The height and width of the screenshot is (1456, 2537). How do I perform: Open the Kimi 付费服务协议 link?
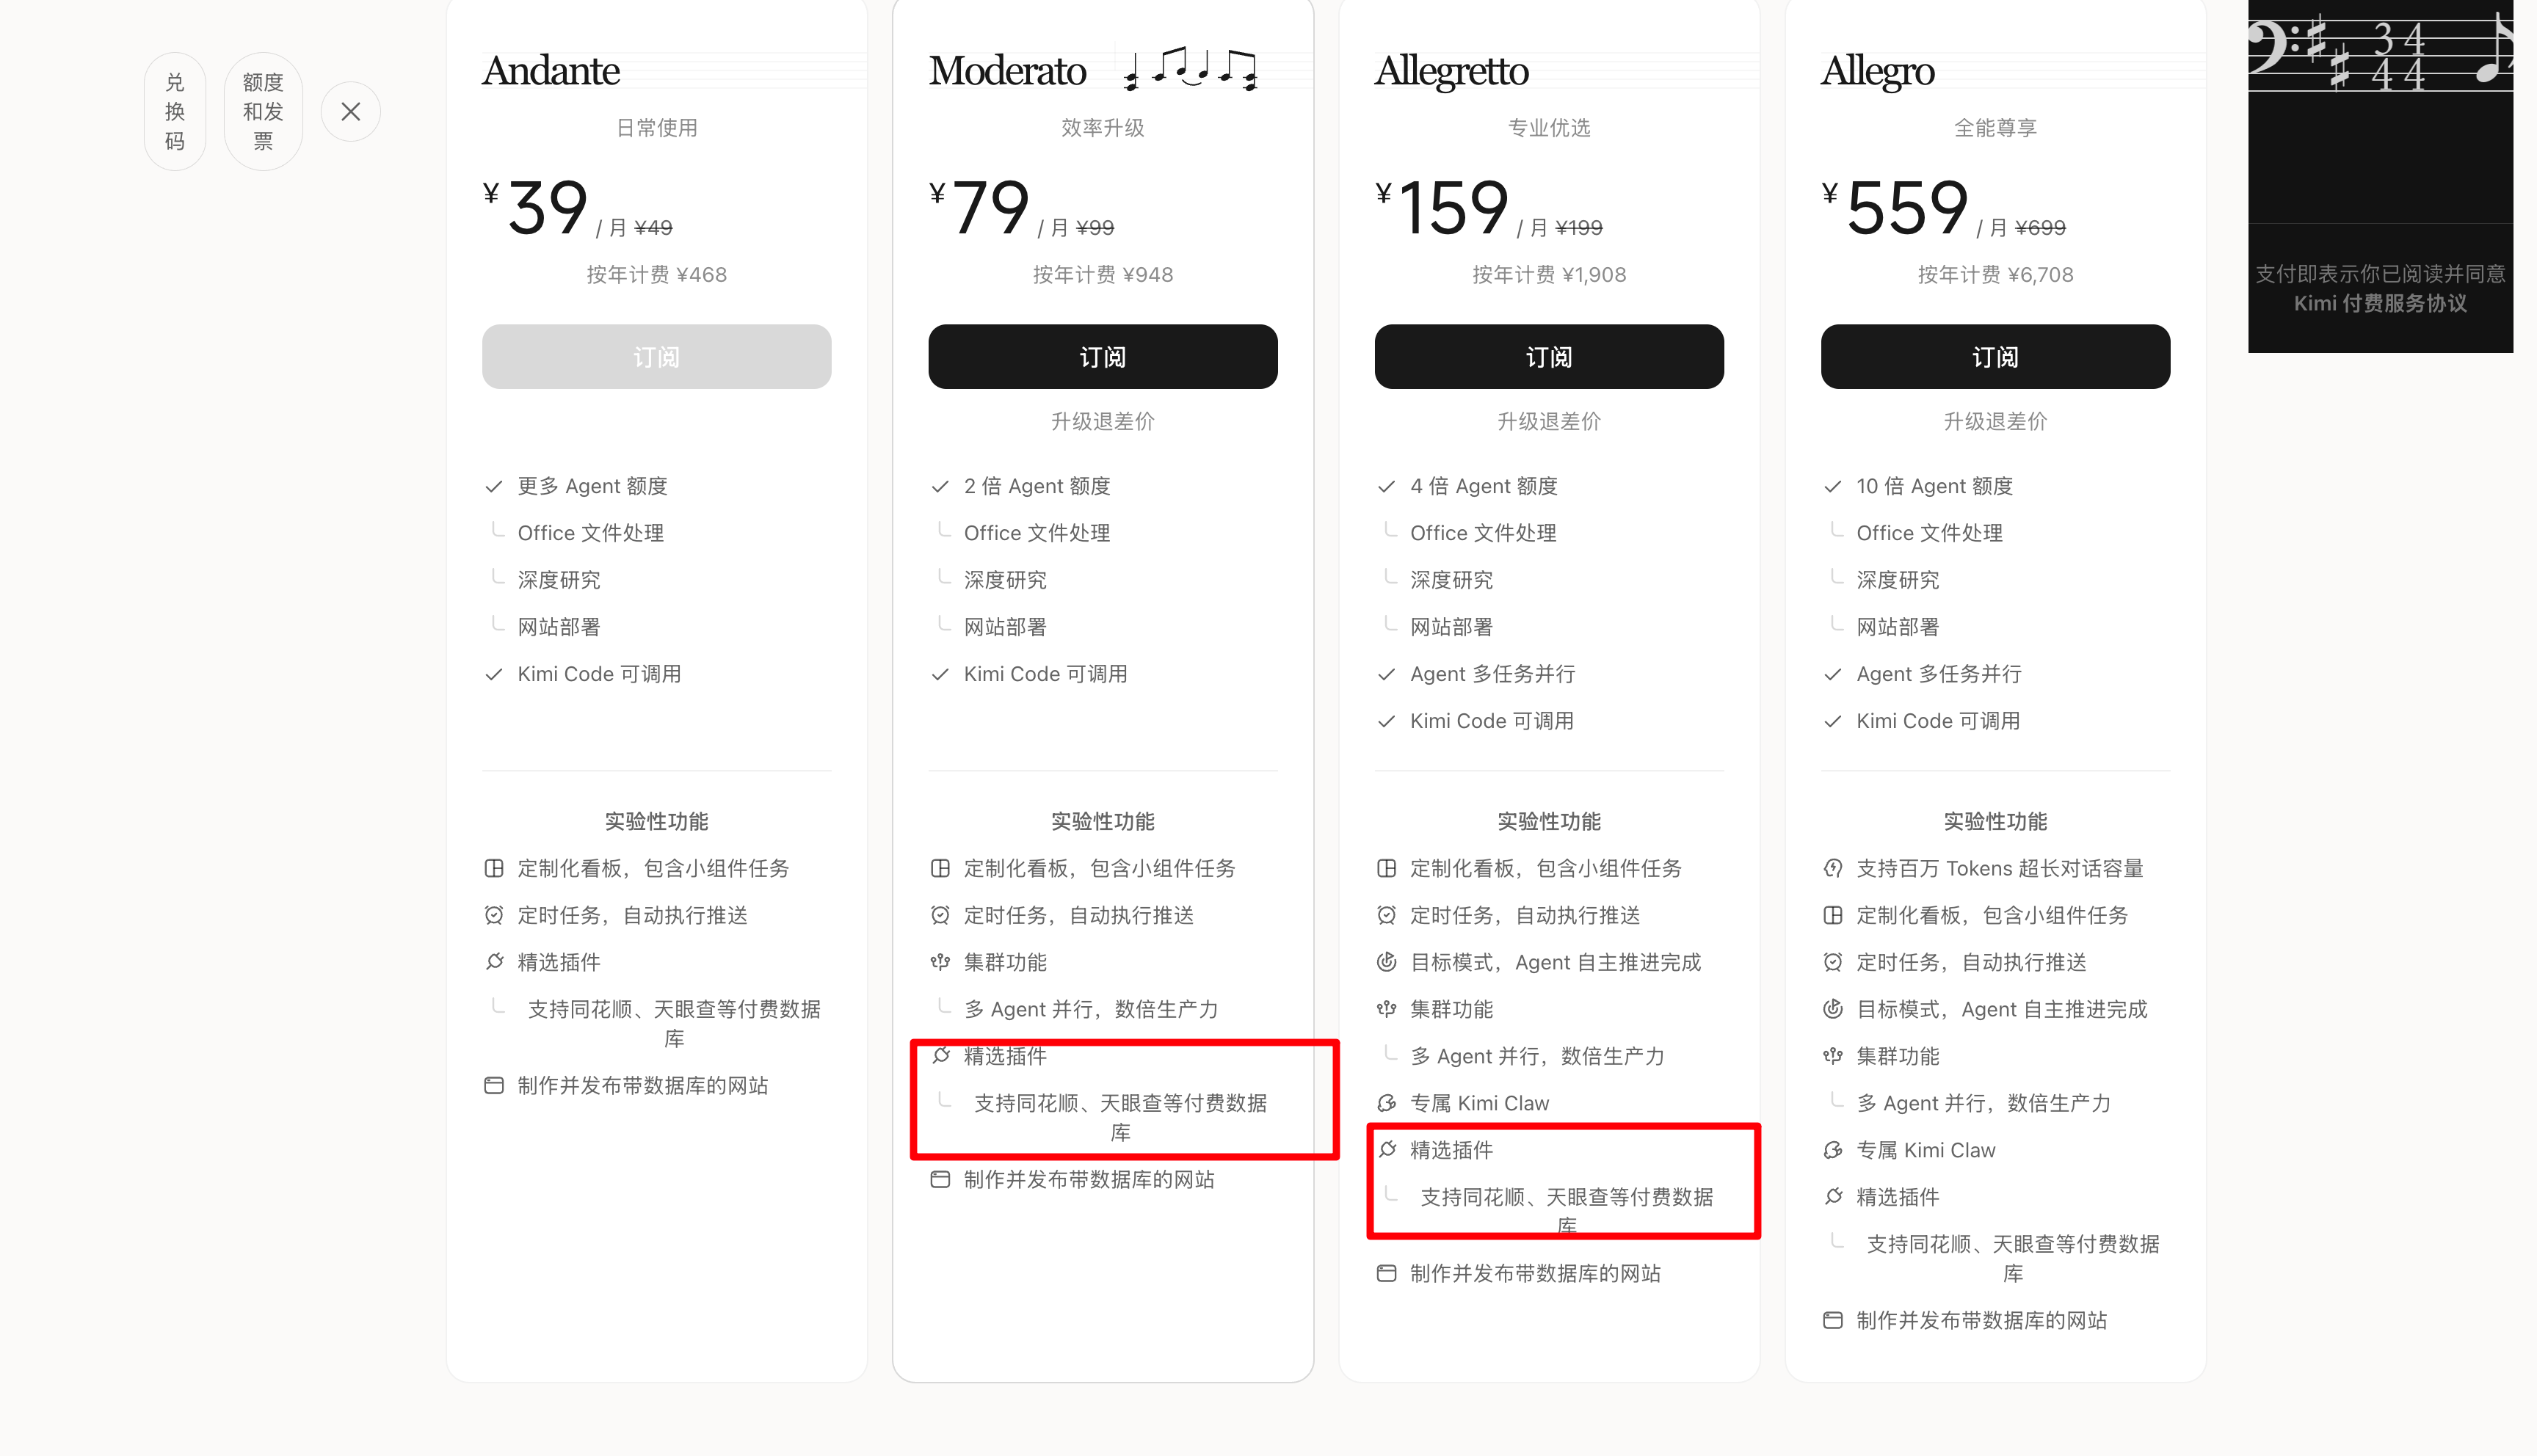pos(2380,303)
